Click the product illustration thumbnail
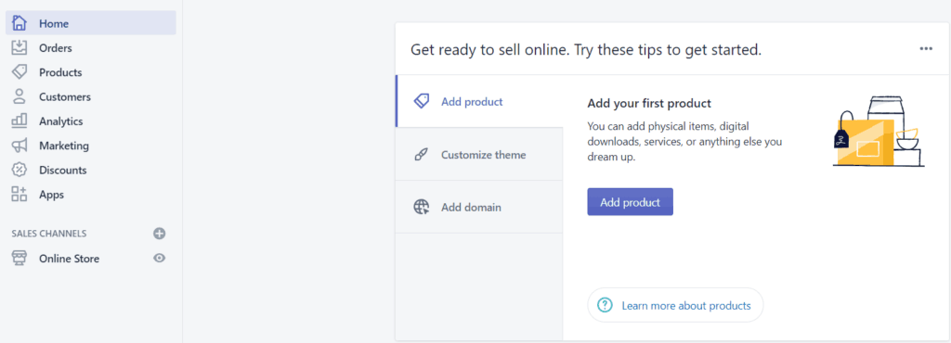Viewport: 951px width, 343px height. [879, 132]
